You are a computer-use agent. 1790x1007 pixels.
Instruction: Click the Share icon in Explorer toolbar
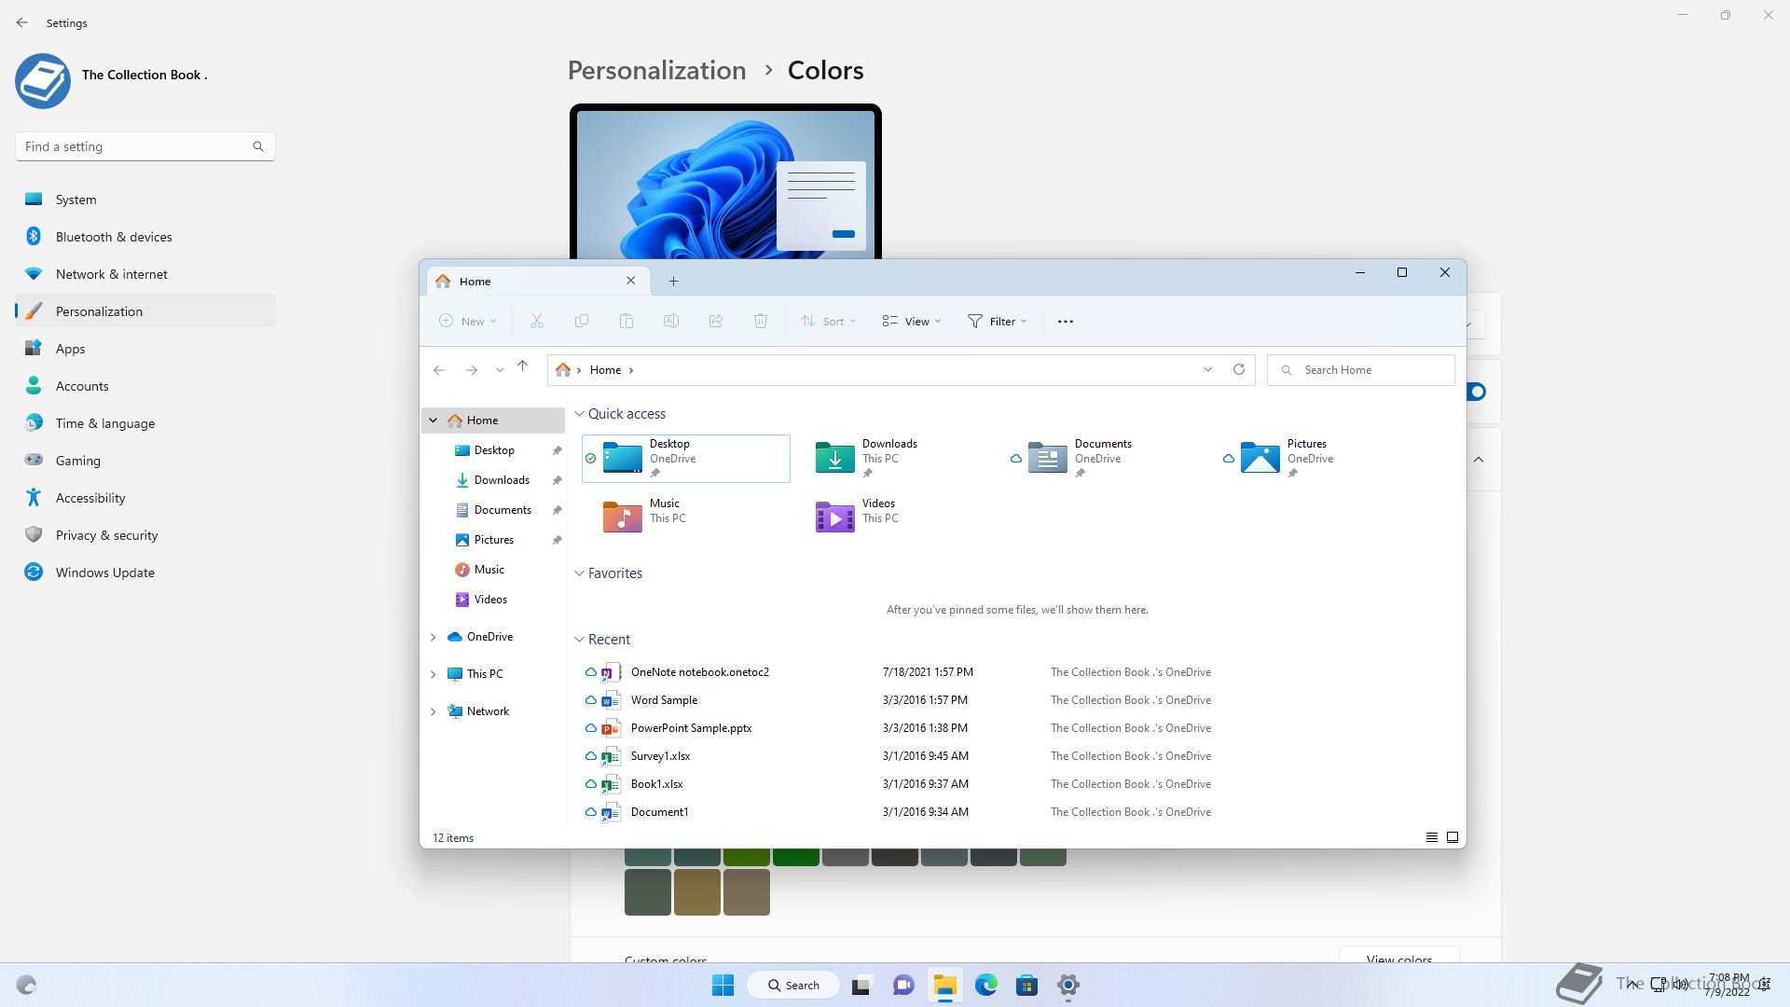(716, 321)
